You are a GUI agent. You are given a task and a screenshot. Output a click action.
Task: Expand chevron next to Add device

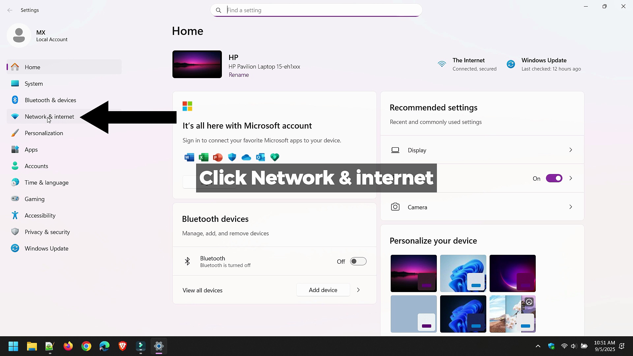pyautogui.click(x=358, y=290)
